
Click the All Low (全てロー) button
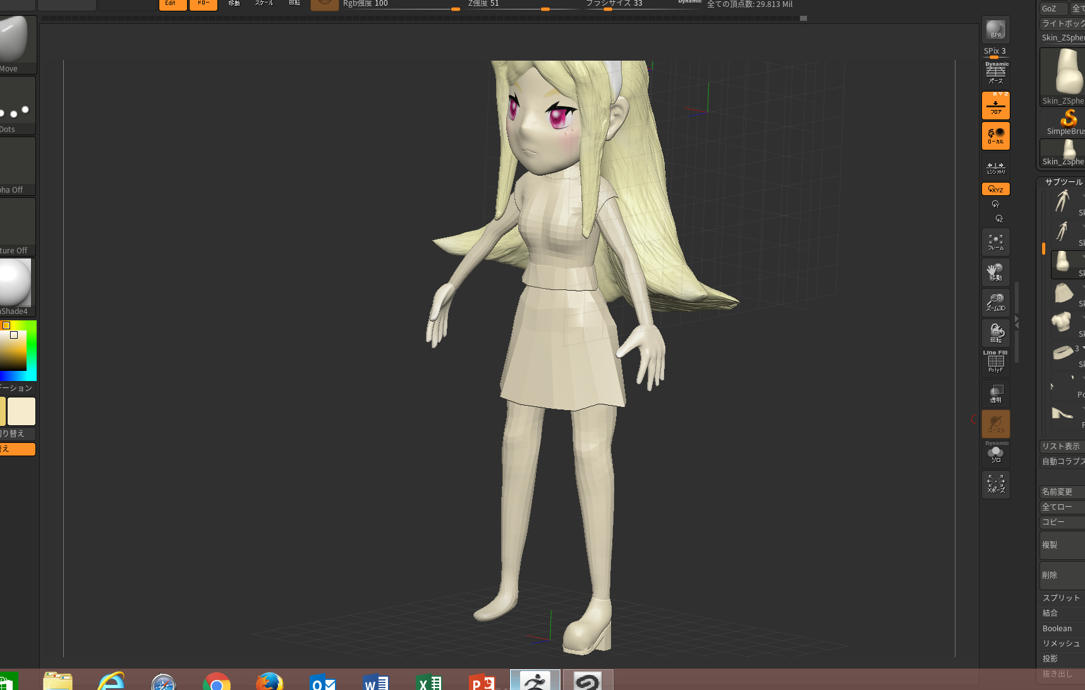pos(1062,507)
